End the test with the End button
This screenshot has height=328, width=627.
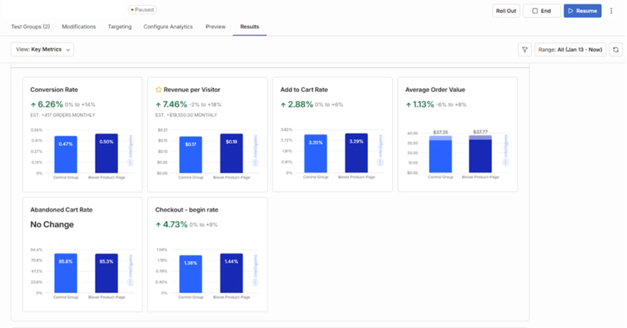point(542,11)
